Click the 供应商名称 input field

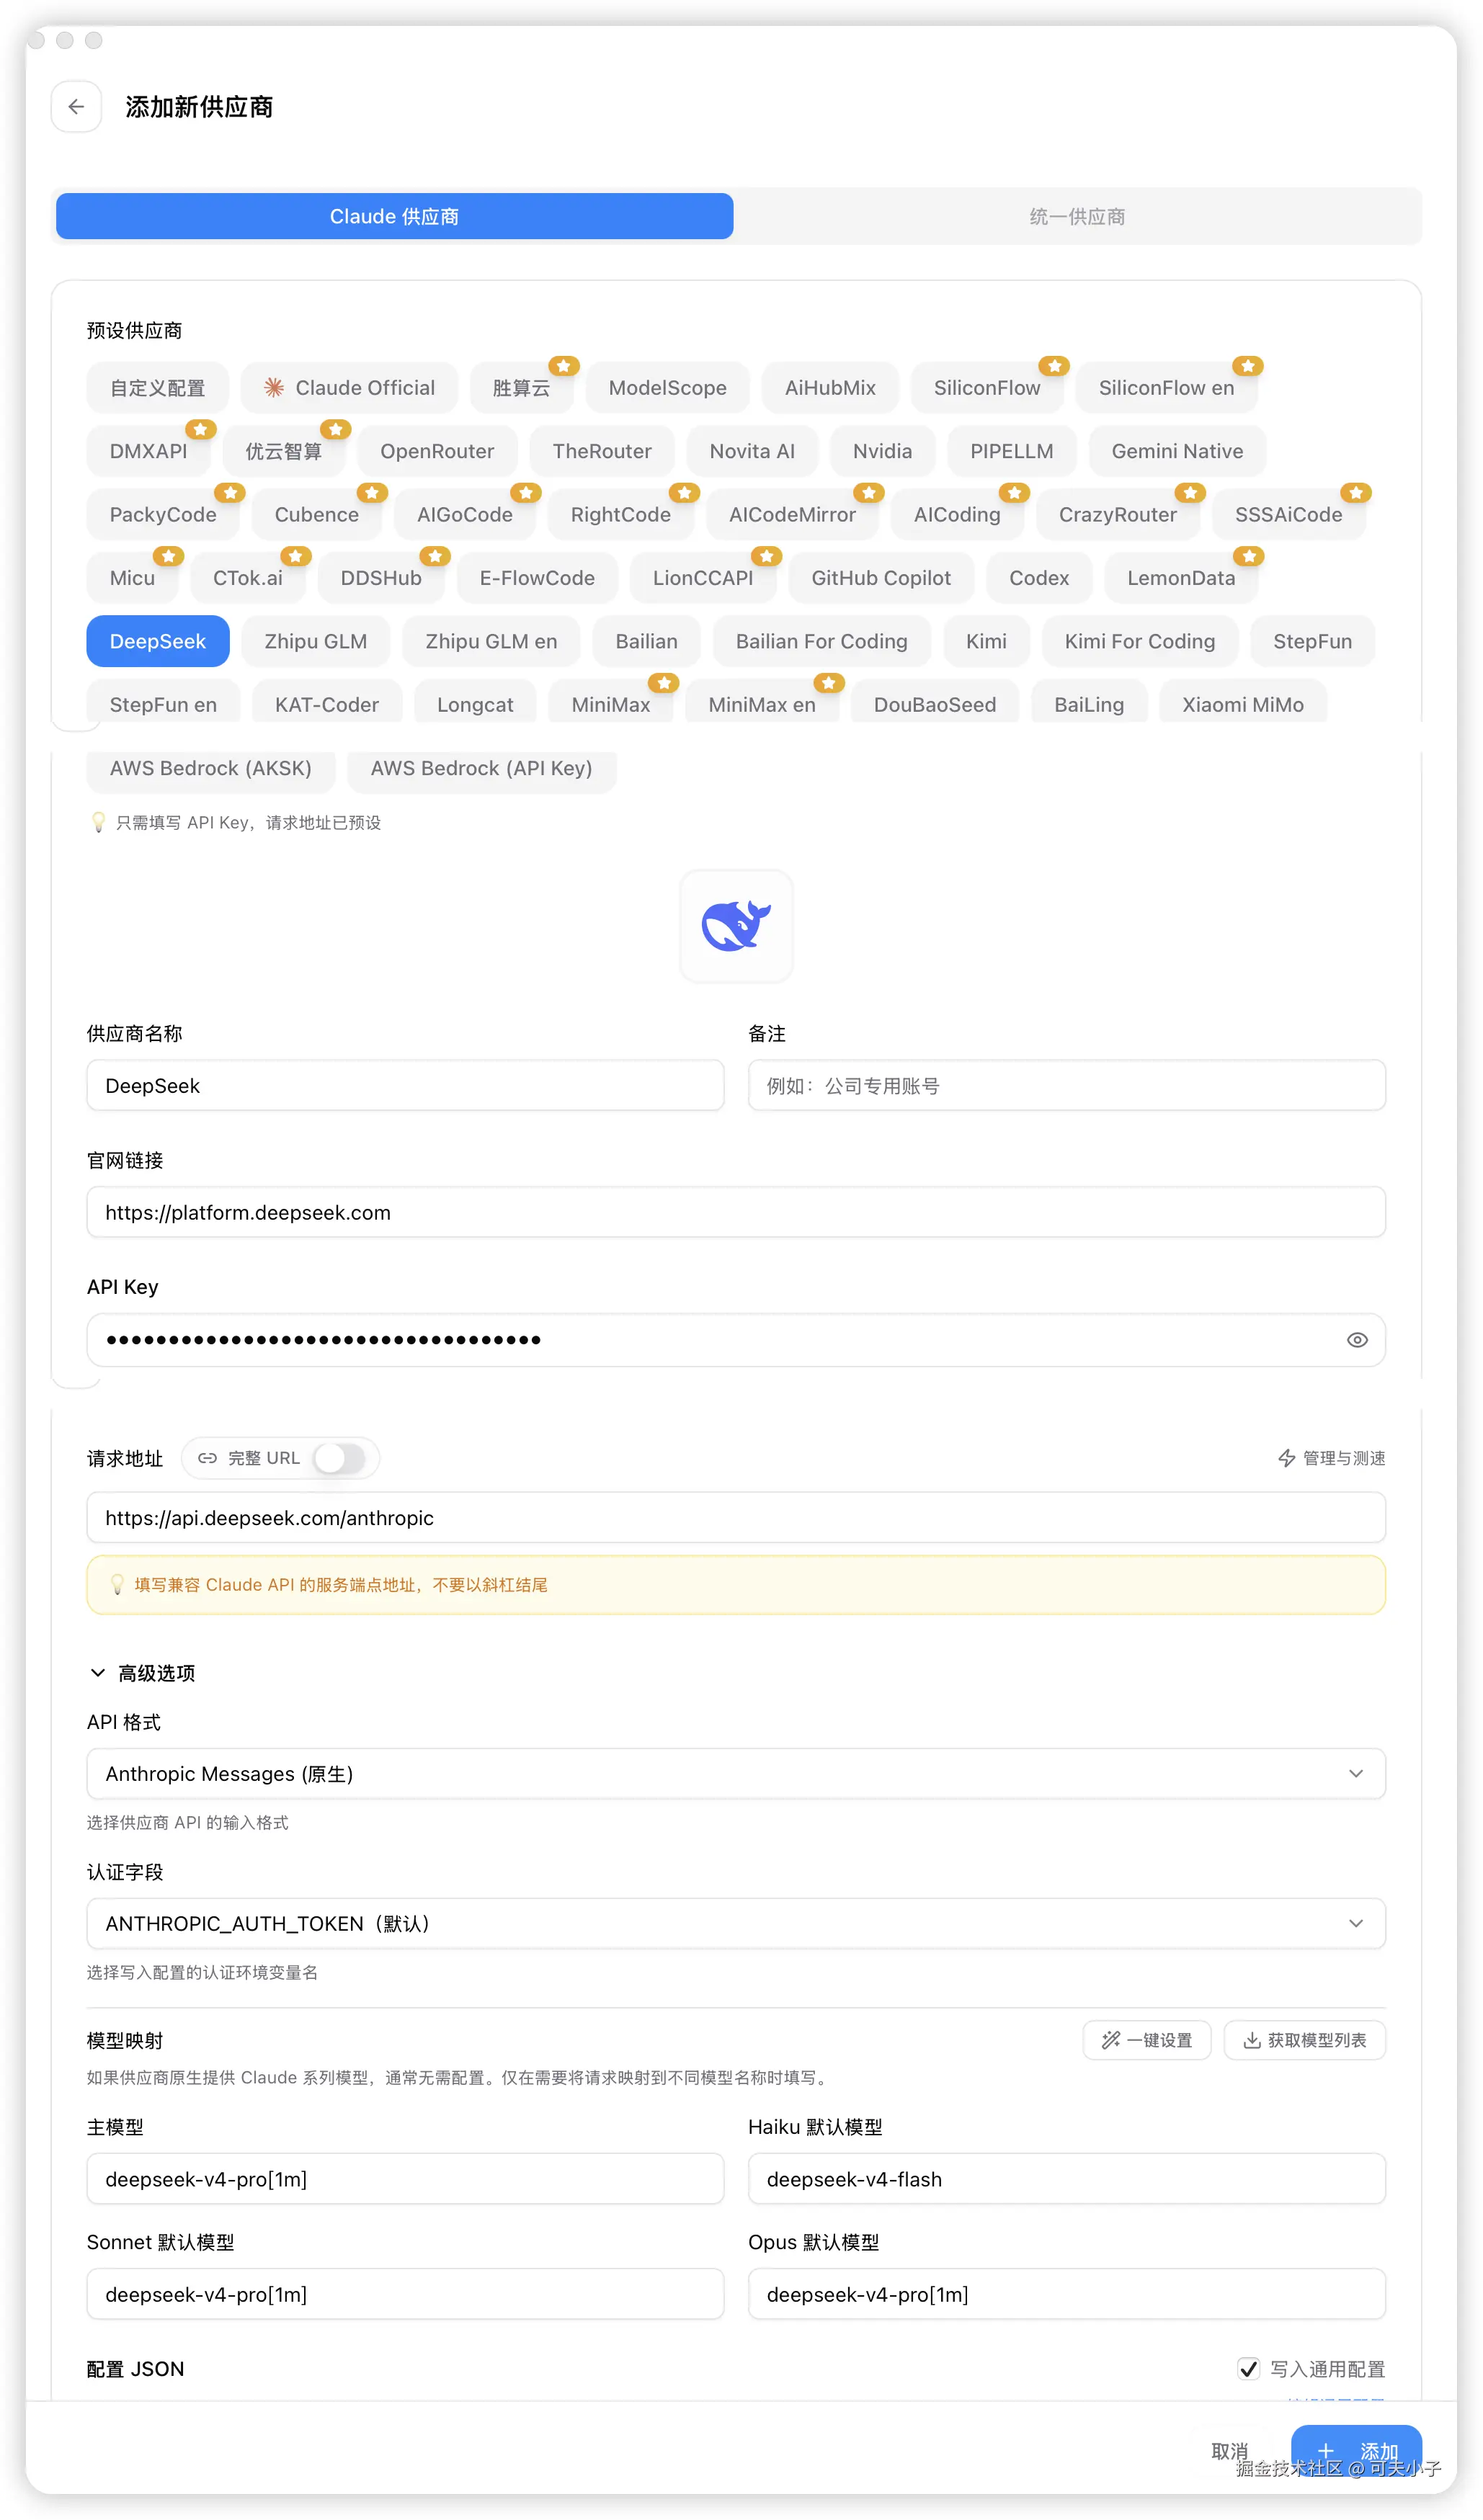coord(405,1086)
